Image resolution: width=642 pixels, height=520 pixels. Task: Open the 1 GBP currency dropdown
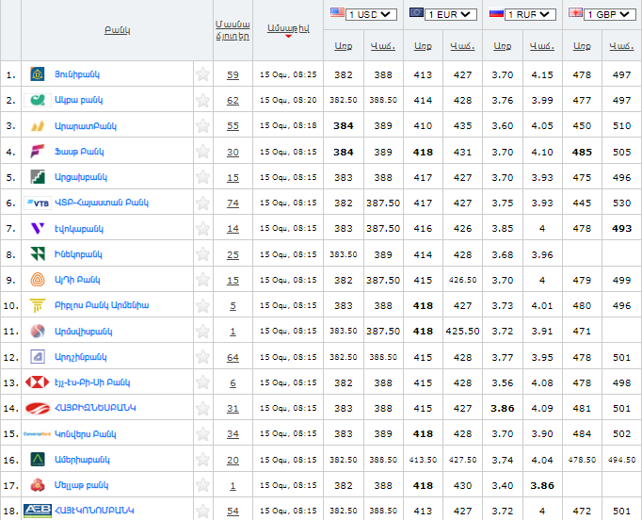click(x=610, y=15)
